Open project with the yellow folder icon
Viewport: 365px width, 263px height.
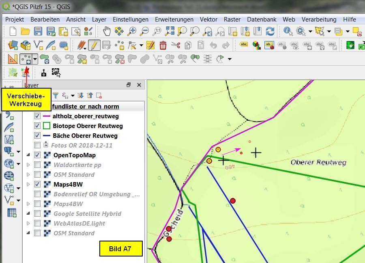pos(26,31)
